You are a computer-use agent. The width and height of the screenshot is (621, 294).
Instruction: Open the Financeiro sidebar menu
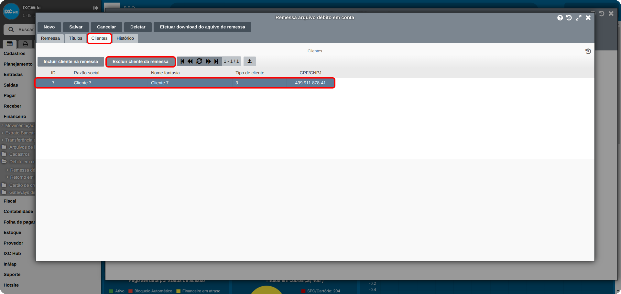click(x=15, y=117)
